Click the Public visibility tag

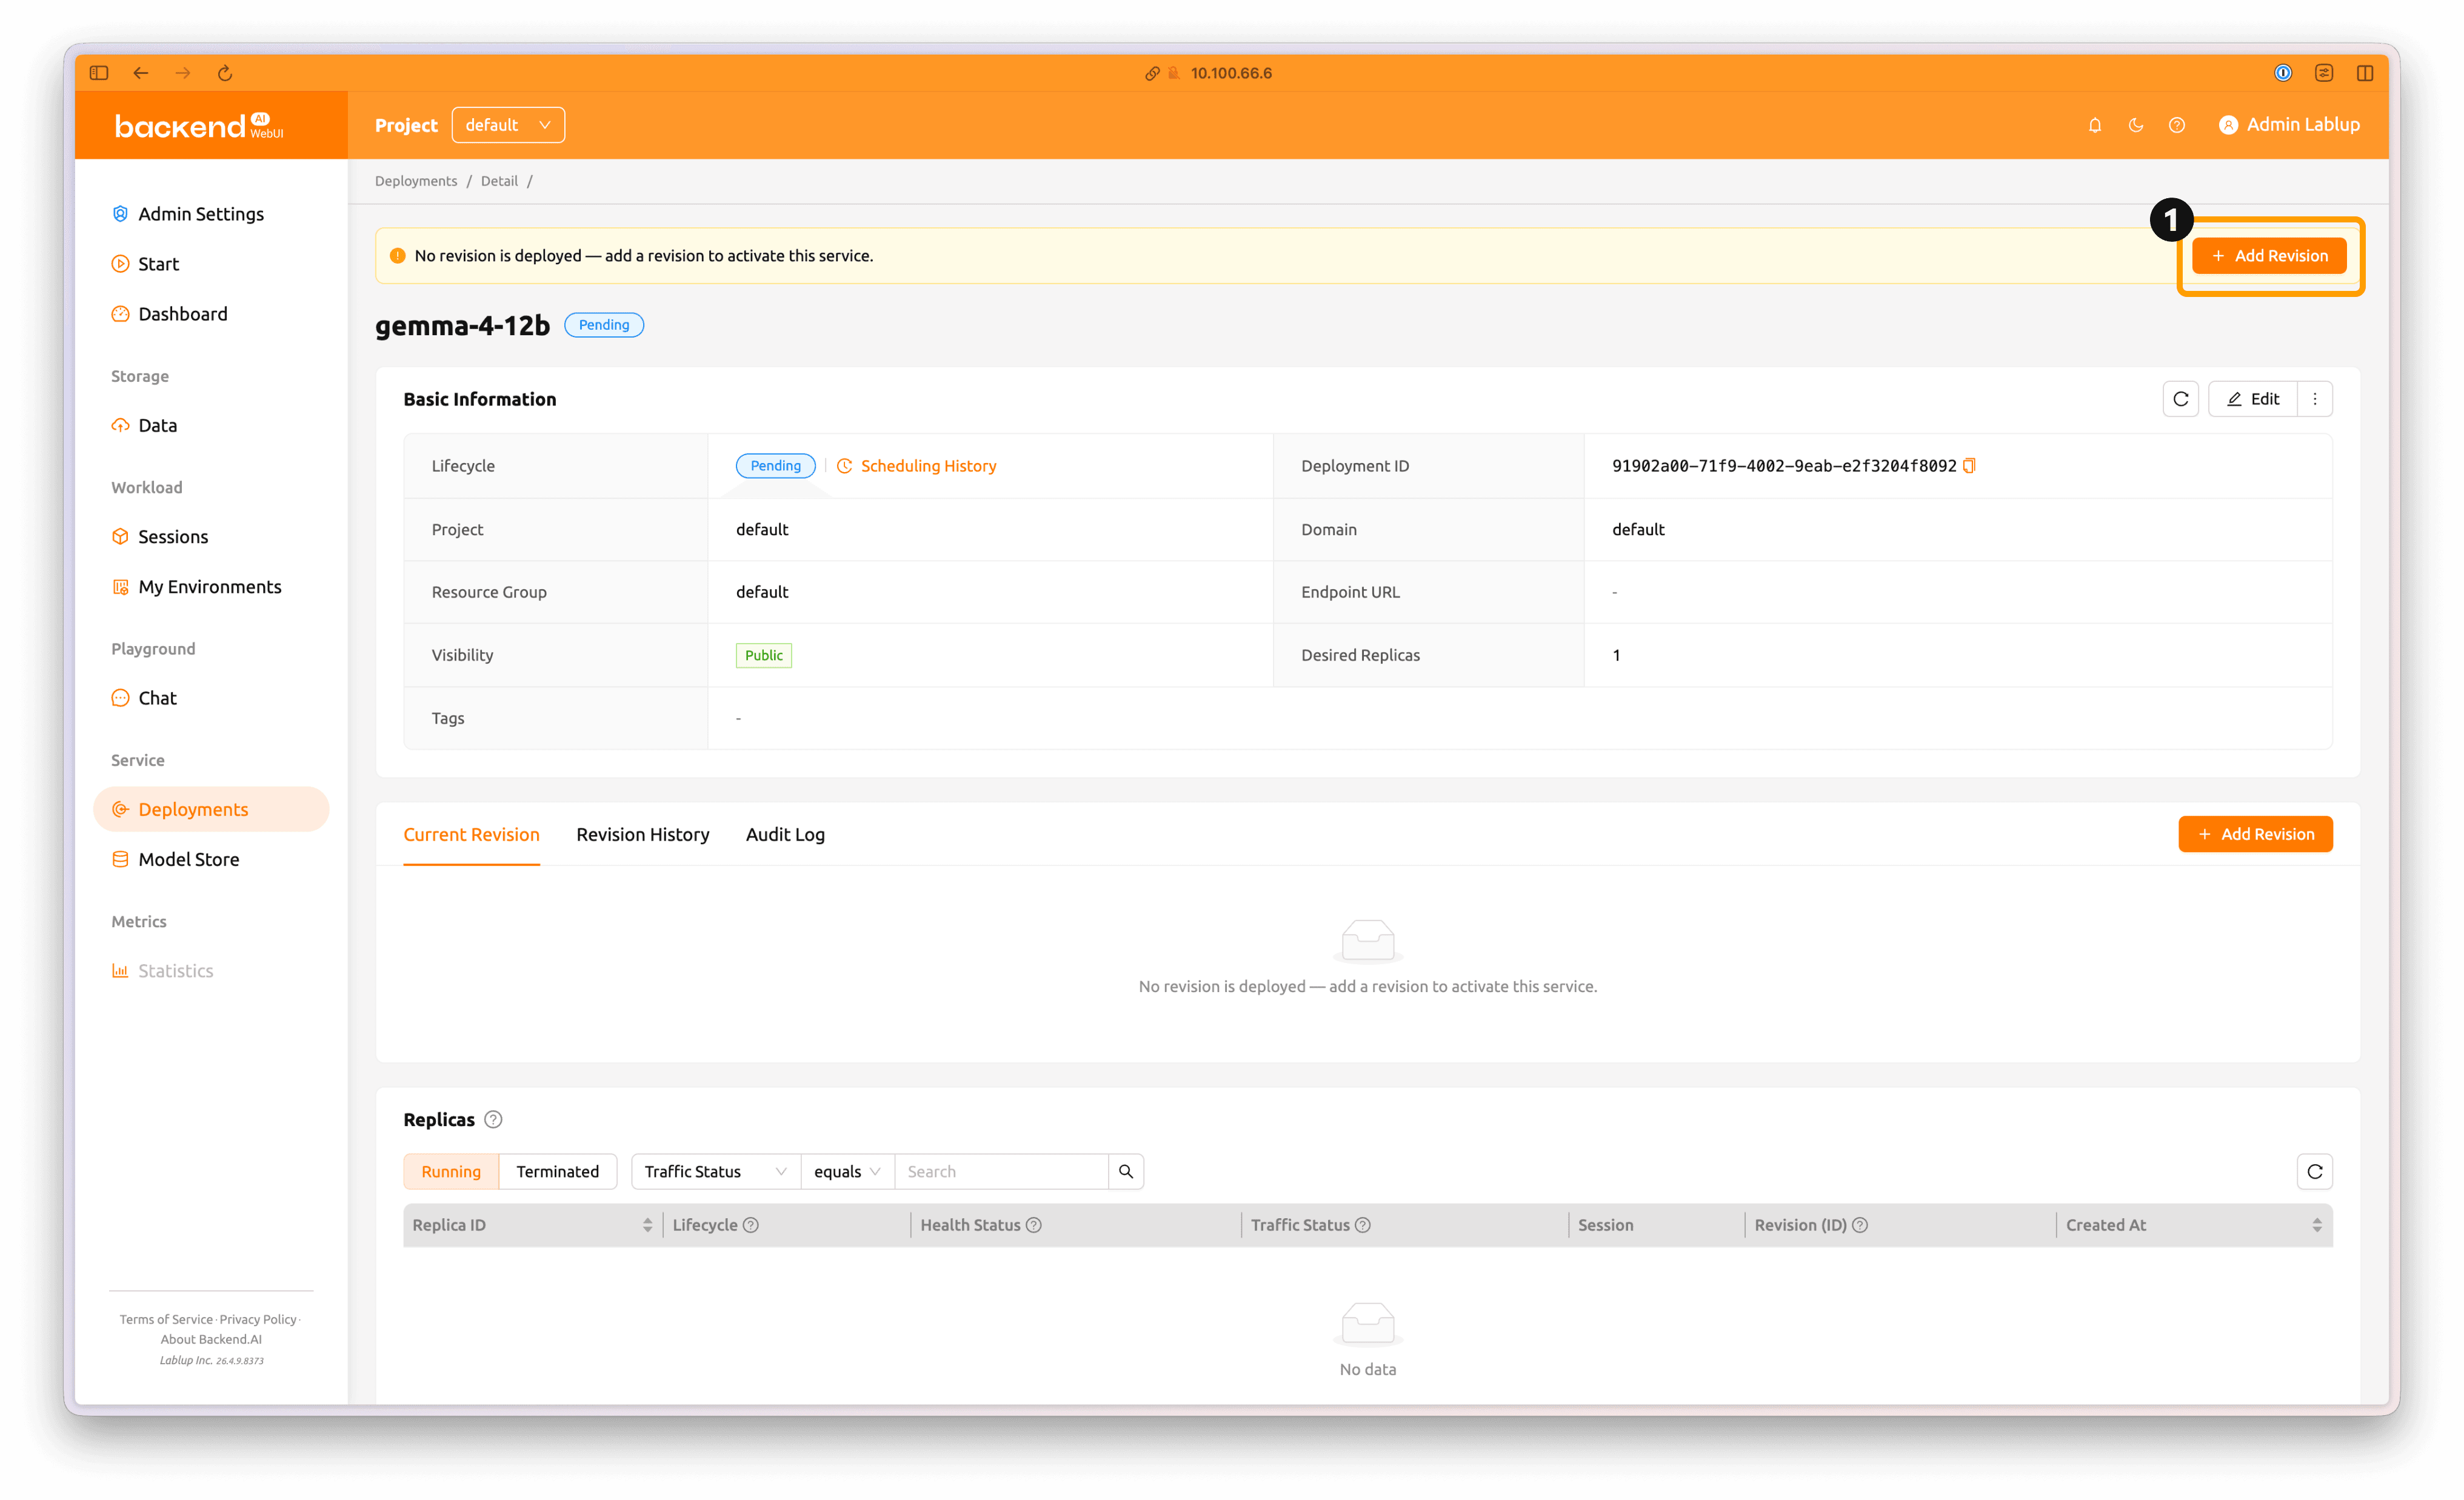tap(764, 655)
